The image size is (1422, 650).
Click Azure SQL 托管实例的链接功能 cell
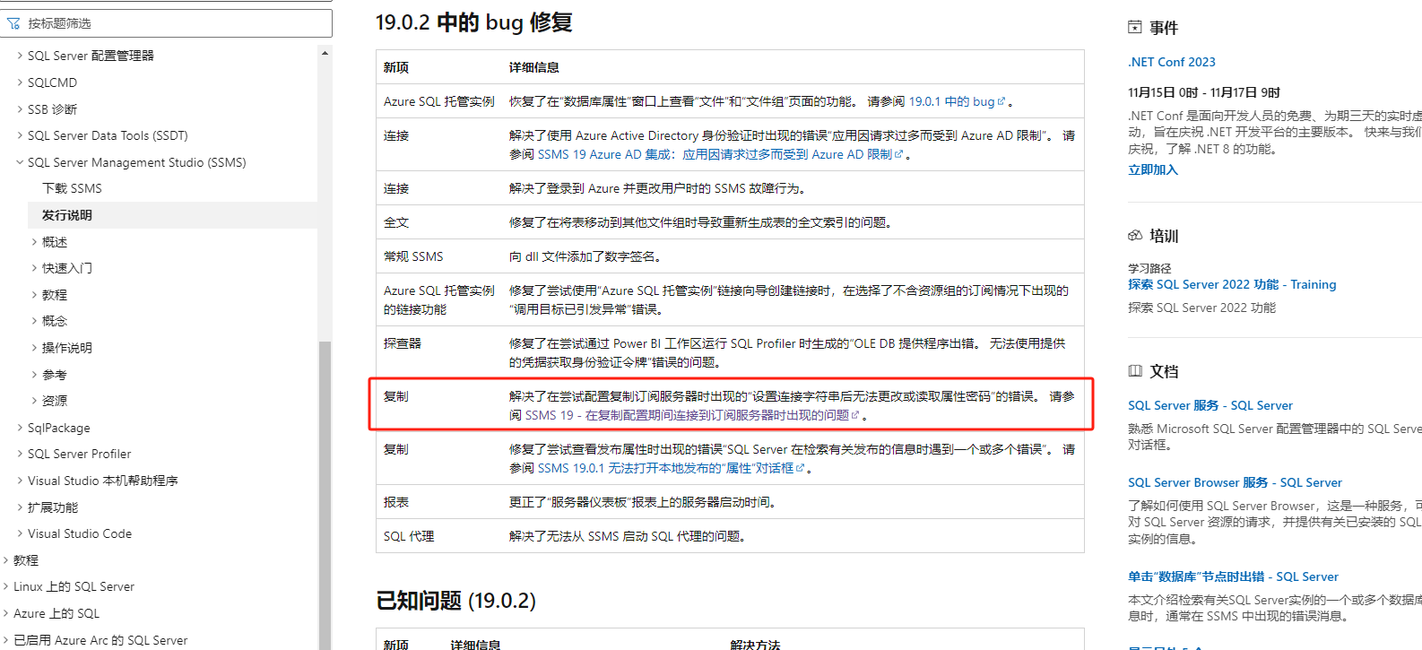tap(439, 299)
